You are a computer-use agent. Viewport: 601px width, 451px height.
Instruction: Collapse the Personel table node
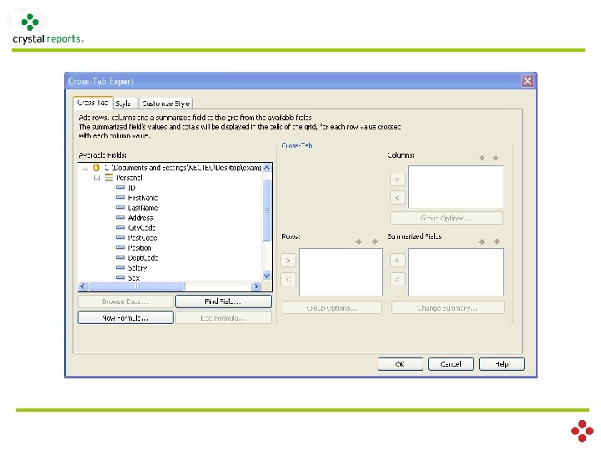pyautogui.click(x=98, y=178)
